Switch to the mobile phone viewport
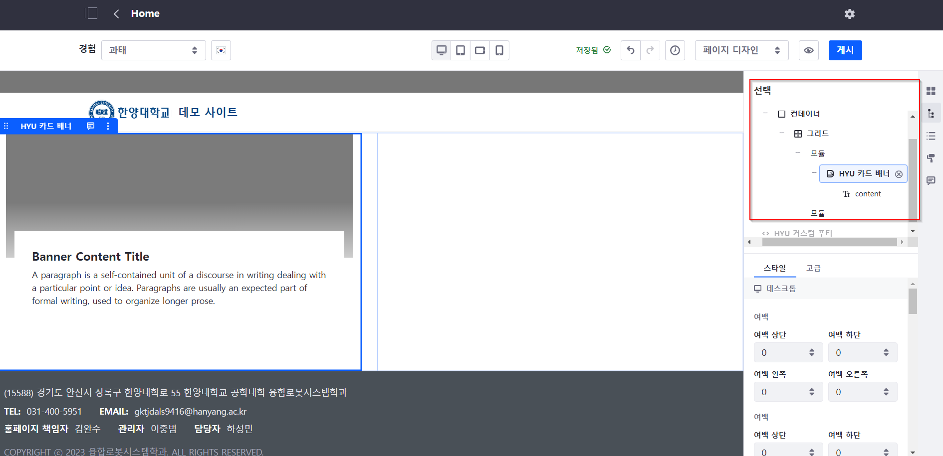943x456 pixels. coord(499,50)
